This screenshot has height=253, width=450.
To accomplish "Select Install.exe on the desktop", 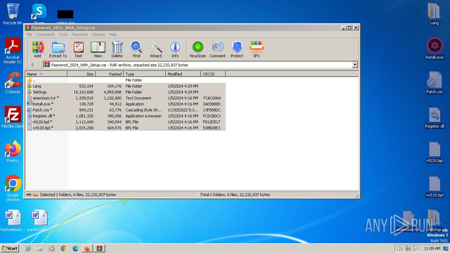I will [435, 48].
